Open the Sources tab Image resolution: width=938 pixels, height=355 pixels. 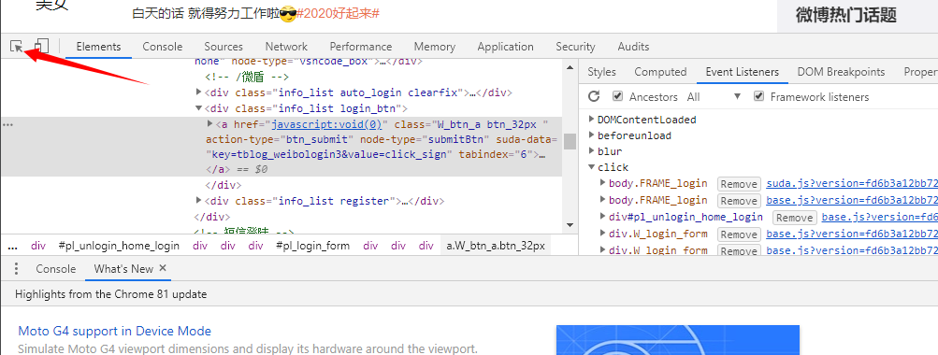tap(224, 47)
